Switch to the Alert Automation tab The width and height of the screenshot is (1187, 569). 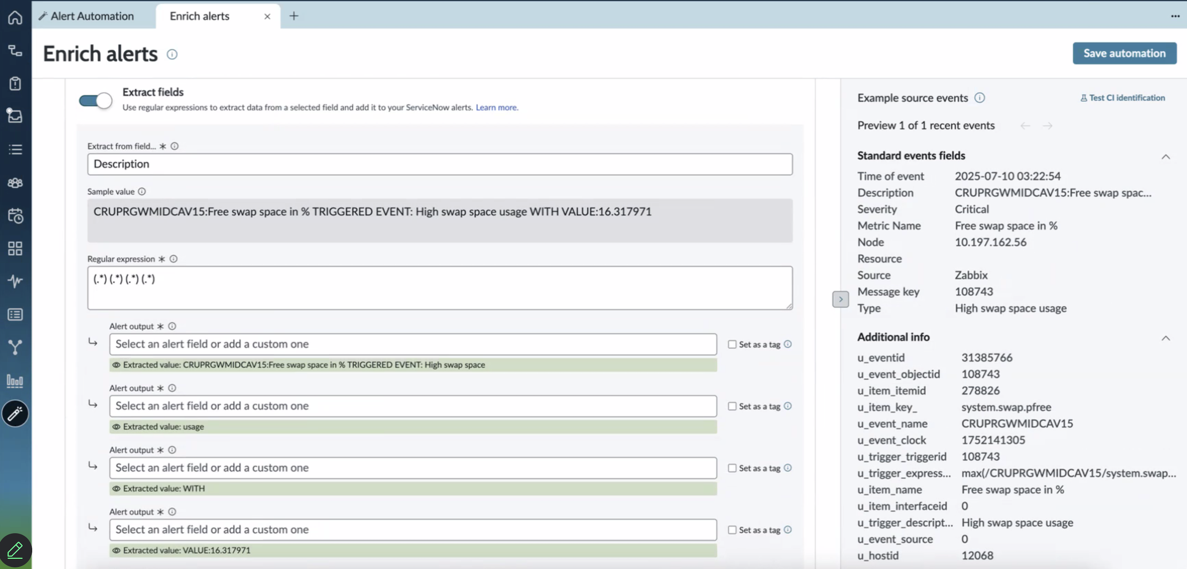[86, 16]
